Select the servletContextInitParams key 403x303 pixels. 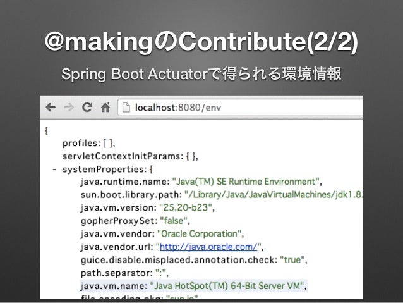click(x=123, y=156)
